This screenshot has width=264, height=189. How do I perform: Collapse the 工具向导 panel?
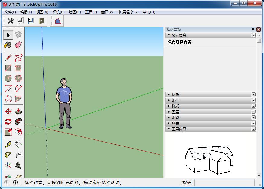pyautogui.click(x=169, y=129)
